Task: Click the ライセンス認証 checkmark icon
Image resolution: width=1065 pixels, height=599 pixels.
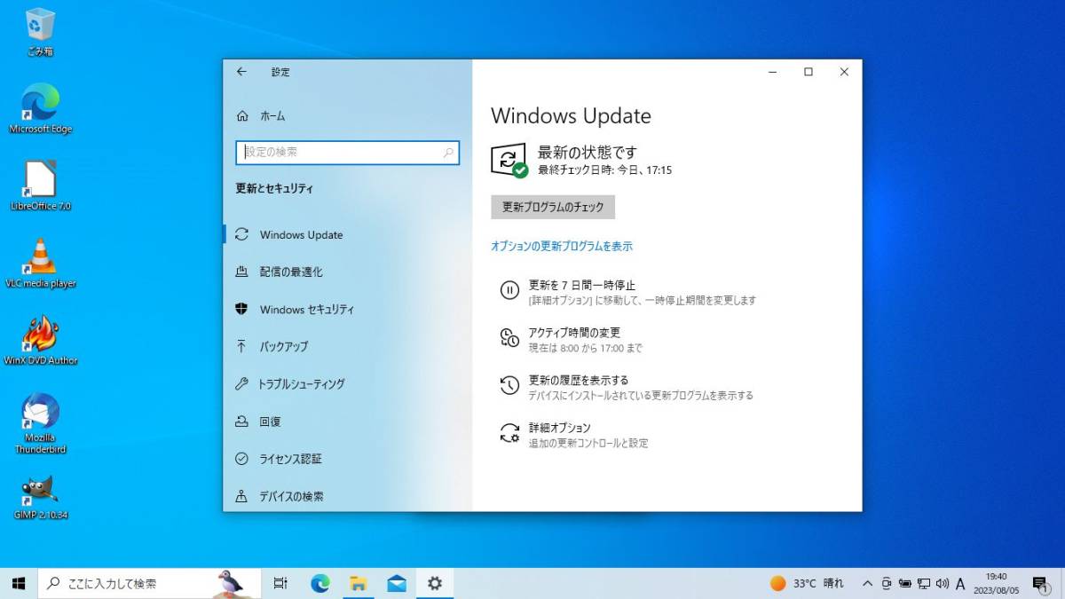Action: (x=241, y=459)
